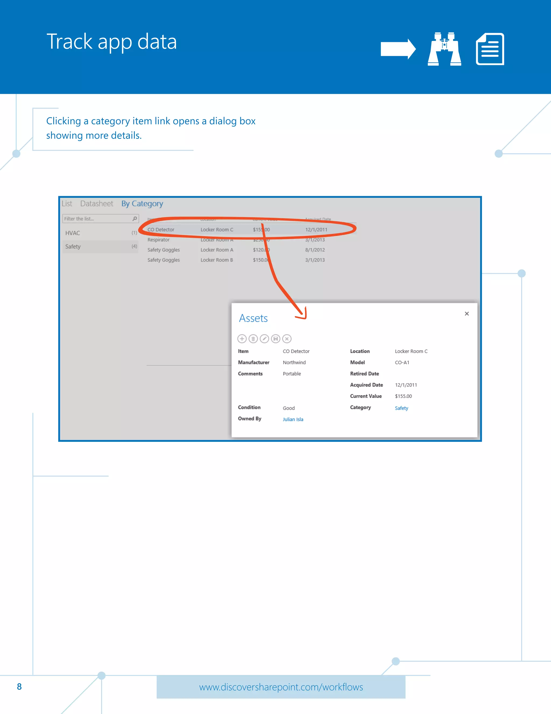Open the Respirator row
Image resolution: width=551 pixels, height=714 pixels.
pyautogui.click(x=251, y=240)
